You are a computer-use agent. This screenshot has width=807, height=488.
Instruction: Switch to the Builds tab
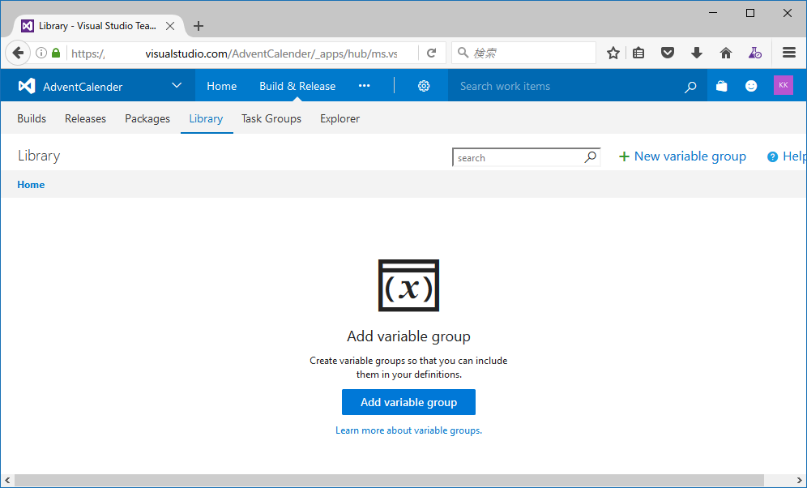point(32,118)
